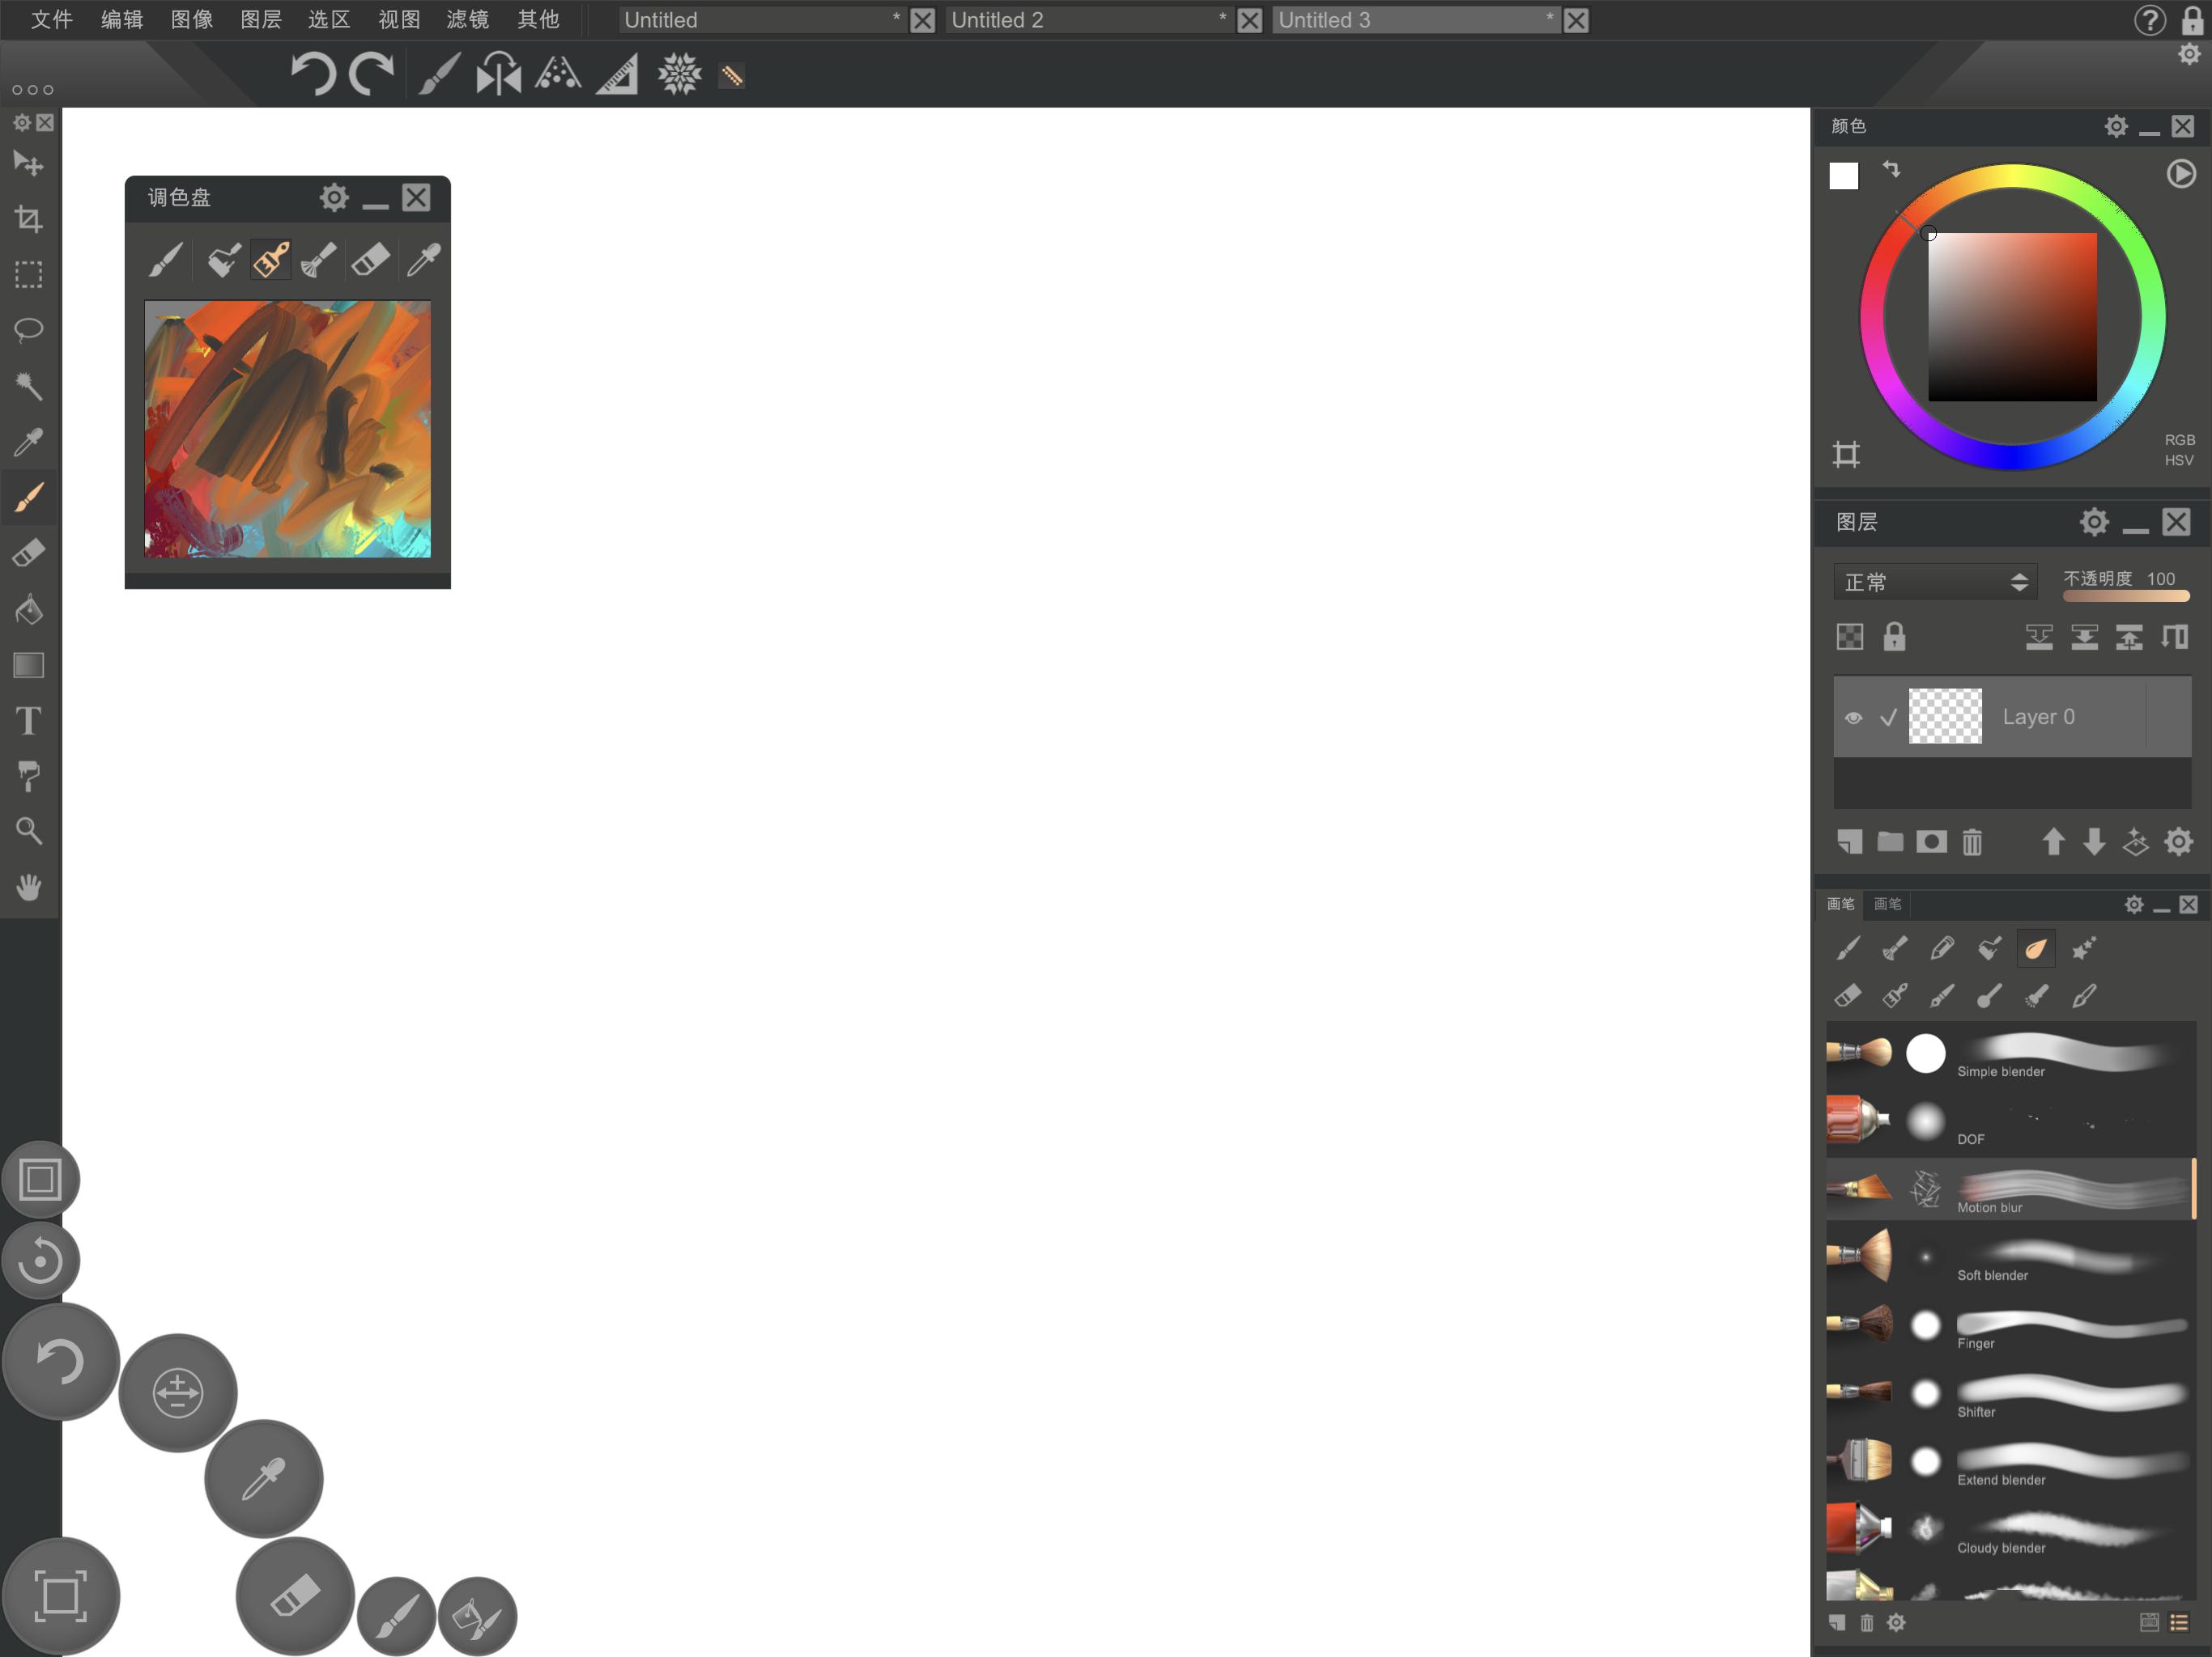Switch color panel to RGB mode
This screenshot has width=2212, height=1657.
click(2179, 439)
